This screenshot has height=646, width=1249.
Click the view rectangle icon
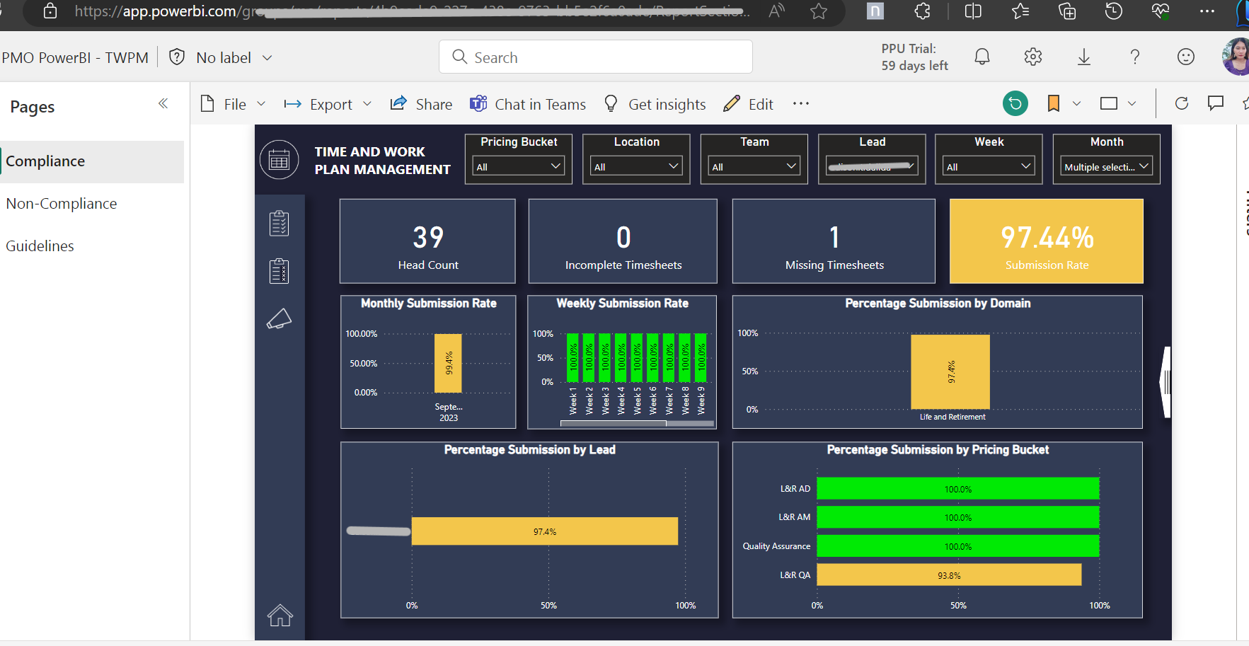tap(1109, 104)
